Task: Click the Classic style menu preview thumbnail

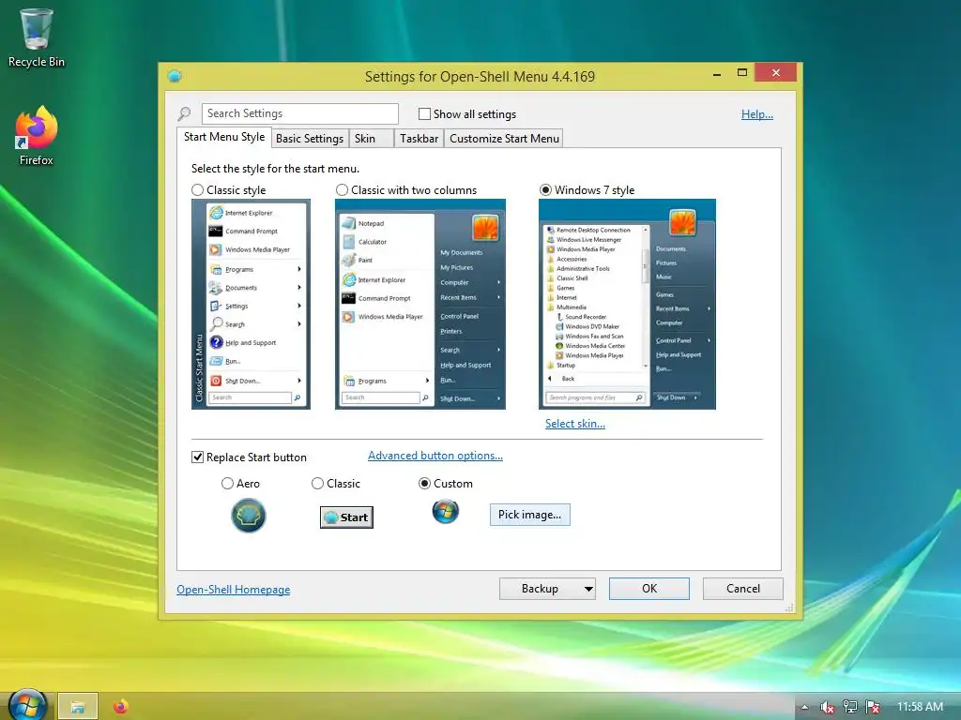Action: click(x=251, y=305)
